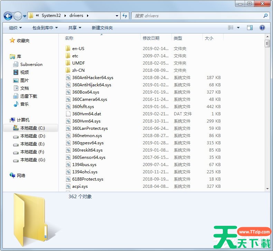
Task: Change view with the view icon
Action: coord(231,28)
